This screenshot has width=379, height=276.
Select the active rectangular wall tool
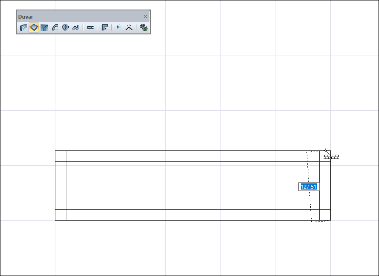pos(34,28)
